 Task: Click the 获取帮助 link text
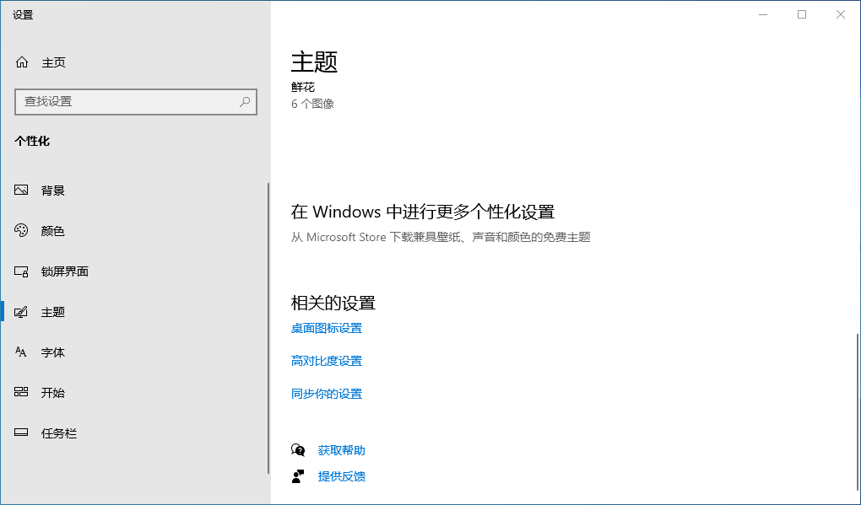click(342, 450)
